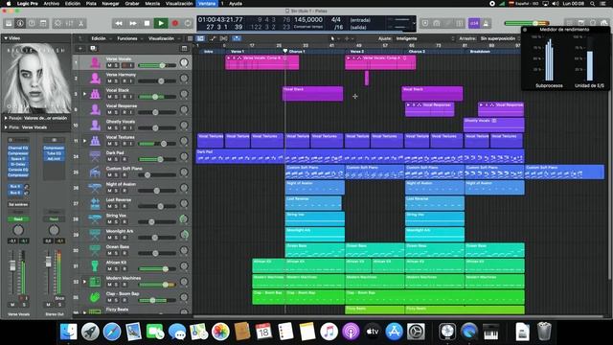Click the green Play button

coord(161,23)
